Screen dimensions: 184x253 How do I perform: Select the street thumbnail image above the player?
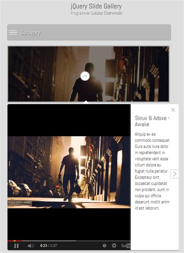(x=89, y=74)
